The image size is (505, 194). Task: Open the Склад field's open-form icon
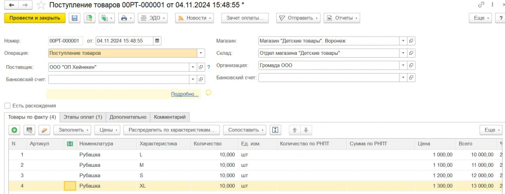pyautogui.click(x=411, y=53)
